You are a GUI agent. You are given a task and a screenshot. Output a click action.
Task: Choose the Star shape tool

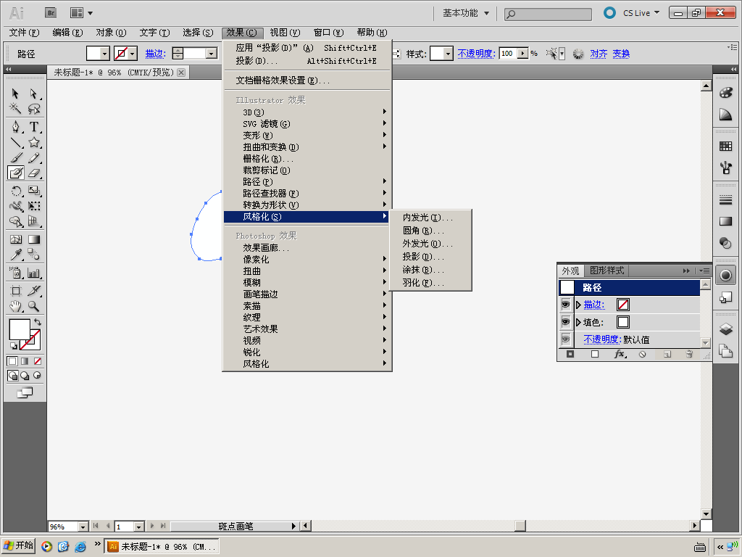33,142
